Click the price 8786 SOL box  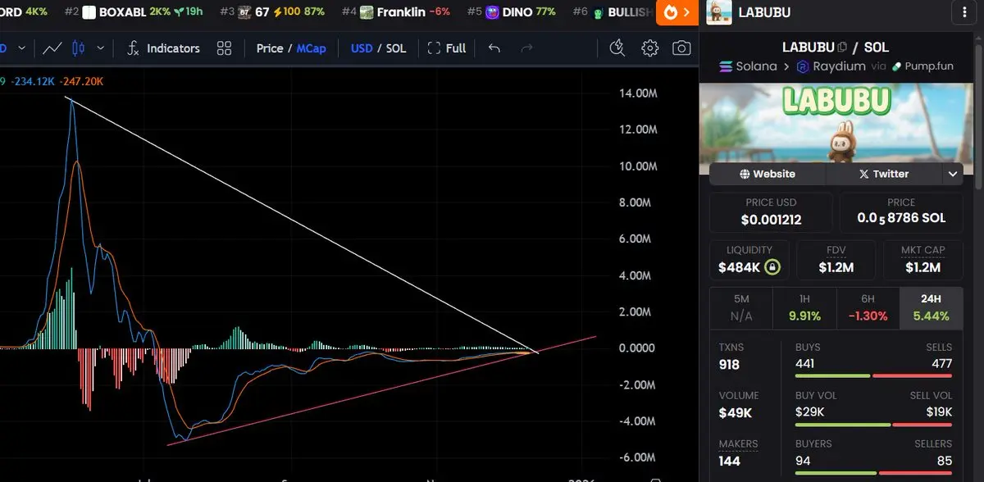click(x=901, y=212)
